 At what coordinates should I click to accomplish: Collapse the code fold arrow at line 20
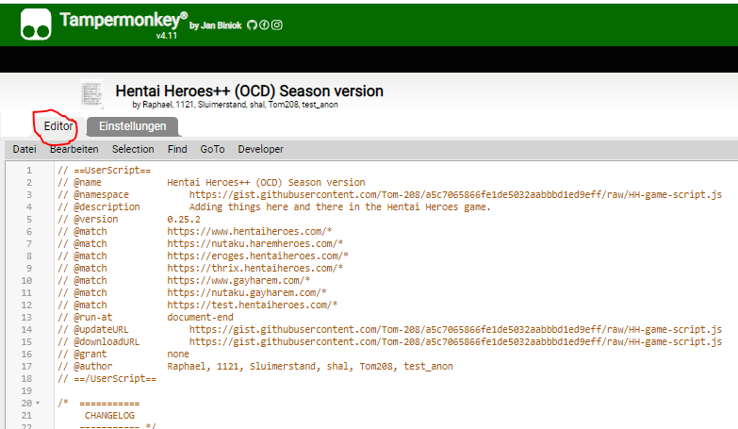[x=38, y=404]
